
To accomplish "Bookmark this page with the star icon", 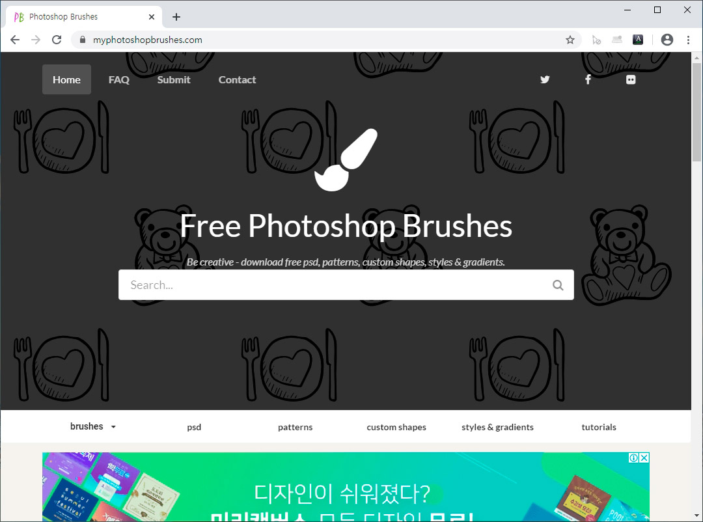I will [570, 40].
